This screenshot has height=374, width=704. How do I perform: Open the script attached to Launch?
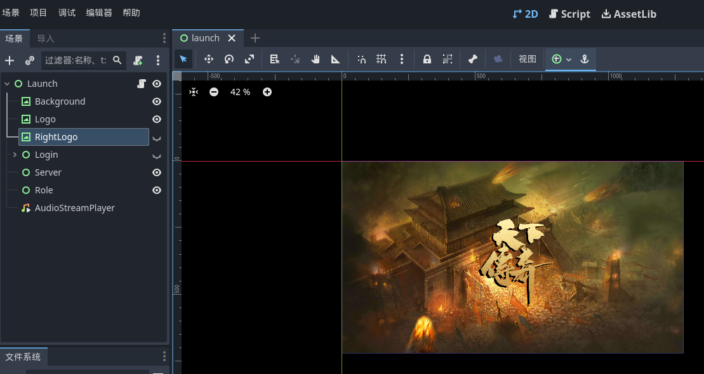[142, 84]
